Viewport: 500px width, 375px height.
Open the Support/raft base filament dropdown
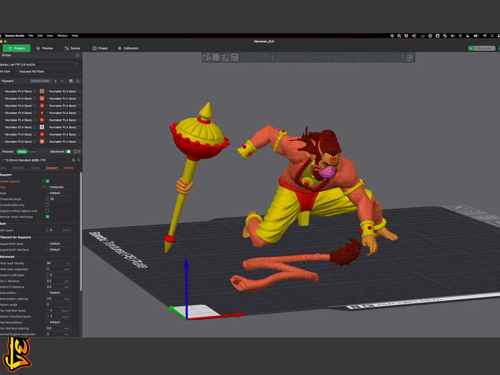point(58,243)
